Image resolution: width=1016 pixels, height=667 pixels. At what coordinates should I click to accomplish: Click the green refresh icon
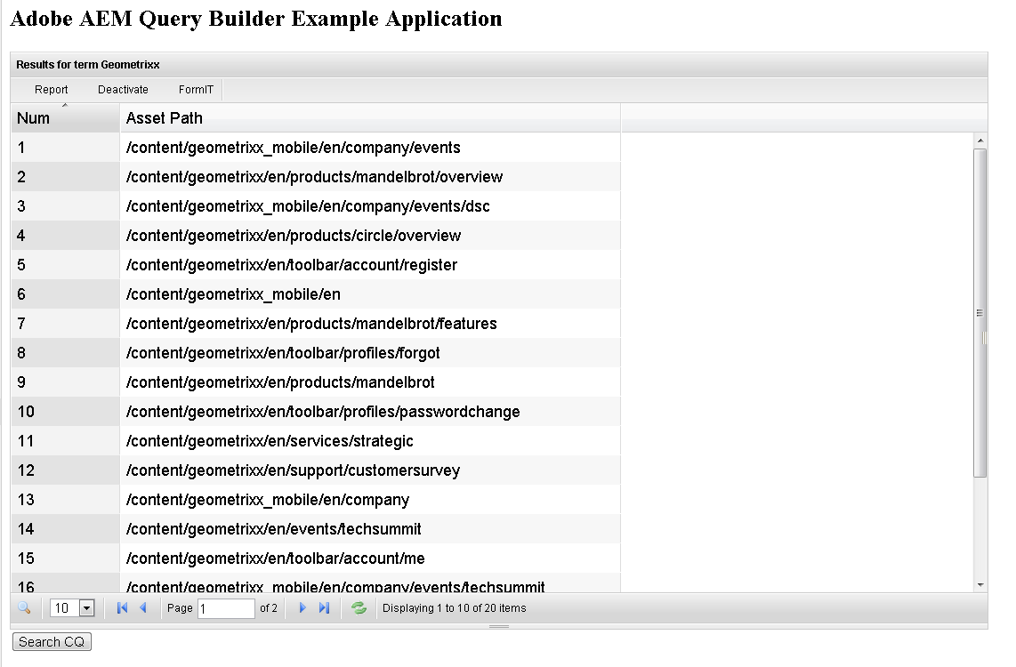coord(359,608)
